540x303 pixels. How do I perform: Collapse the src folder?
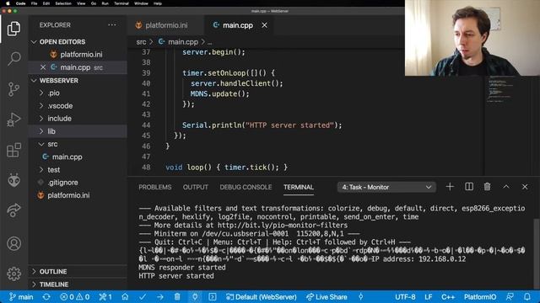[78, 144]
